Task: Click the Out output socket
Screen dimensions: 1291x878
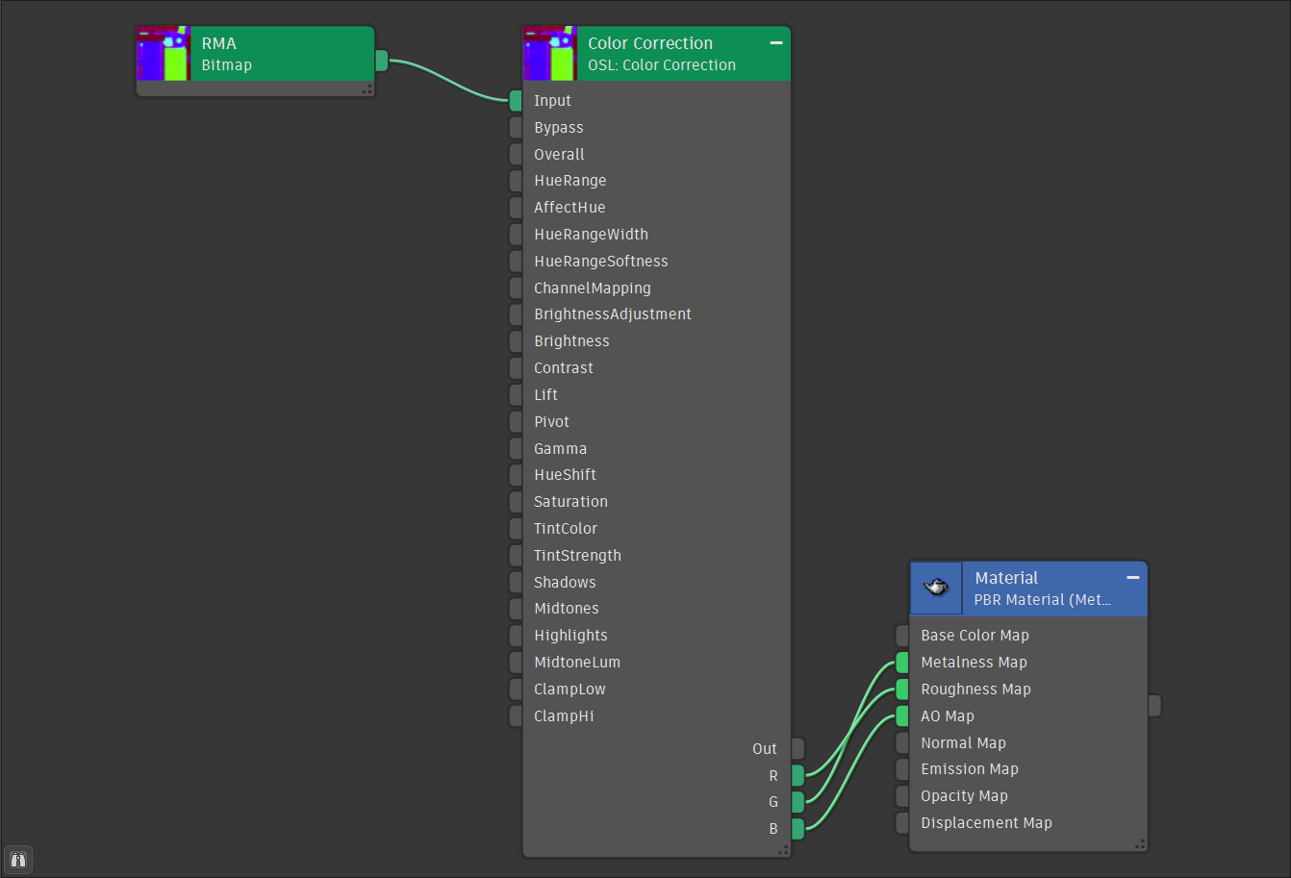Action: point(797,748)
